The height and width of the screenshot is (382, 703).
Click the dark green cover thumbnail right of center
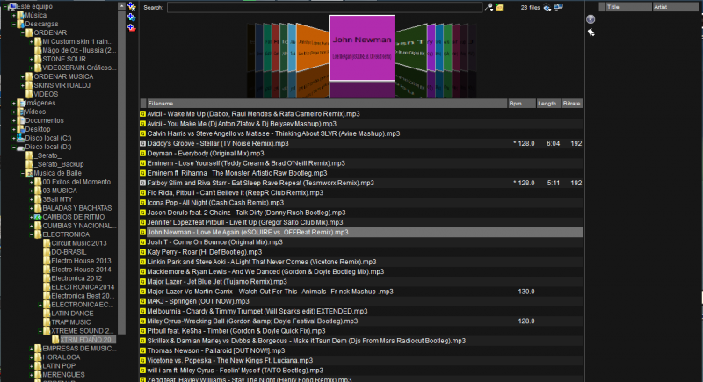pyautogui.click(x=410, y=47)
